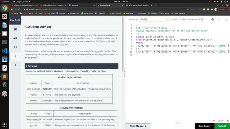Click the WHERE keyword on line 7
This screenshot has width=230, height=129.
click(139, 43)
